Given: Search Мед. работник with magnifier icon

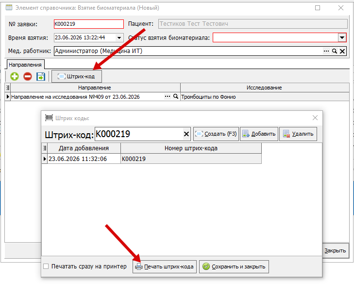Looking at the screenshot, I should coord(335,51).
